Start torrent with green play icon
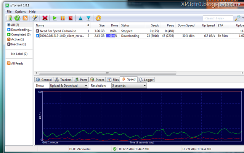Screen dimensions: 244x153 [55, 18]
